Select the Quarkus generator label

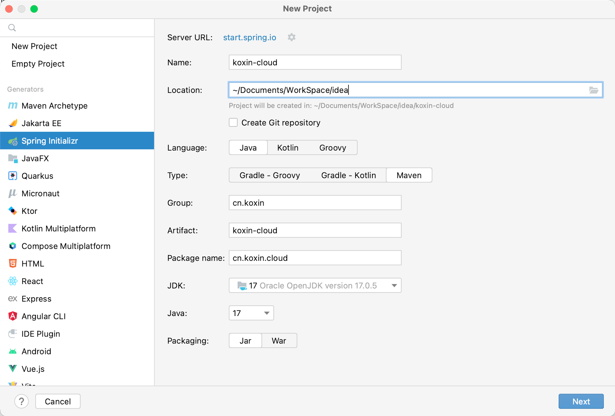[x=37, y=176]
